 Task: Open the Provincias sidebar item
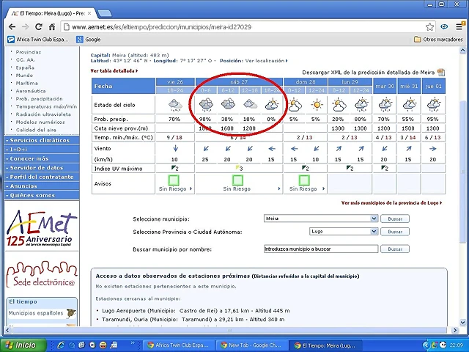tap(29, 52)
